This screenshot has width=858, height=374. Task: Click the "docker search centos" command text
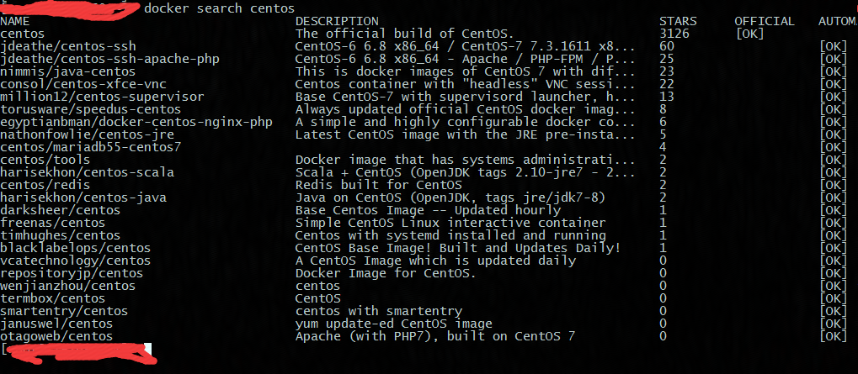[x=219, y=8]
